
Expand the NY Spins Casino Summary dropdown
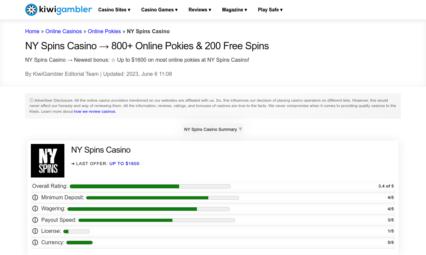(213, 129)
